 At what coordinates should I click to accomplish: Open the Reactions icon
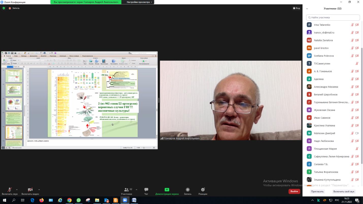click(203, 190)
